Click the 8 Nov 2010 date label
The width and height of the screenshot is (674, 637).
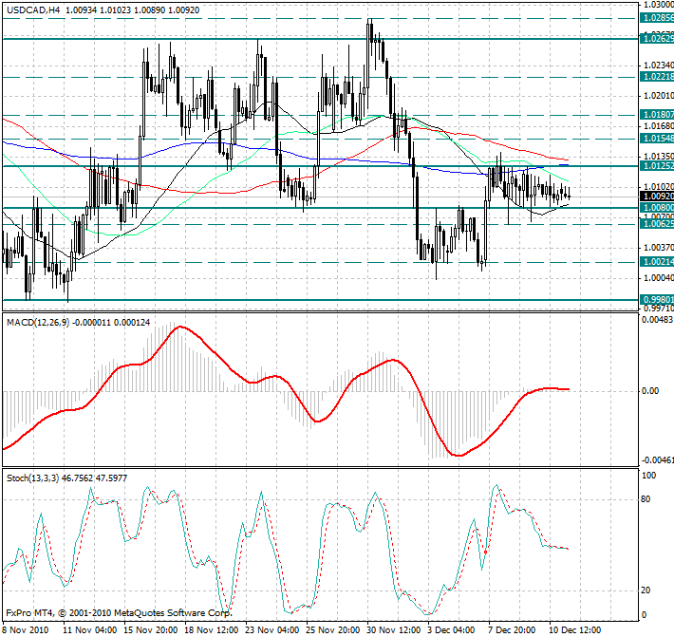coord(25,629)
